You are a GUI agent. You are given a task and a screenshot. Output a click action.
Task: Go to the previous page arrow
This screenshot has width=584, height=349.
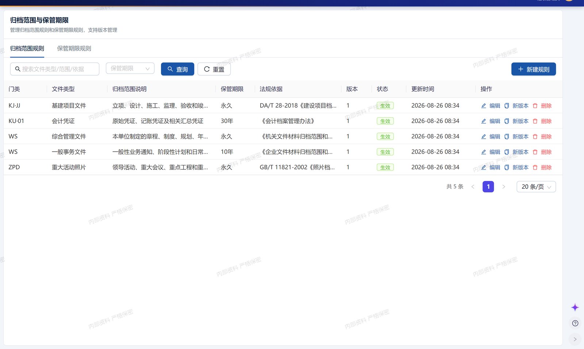(x=473, y=187)
